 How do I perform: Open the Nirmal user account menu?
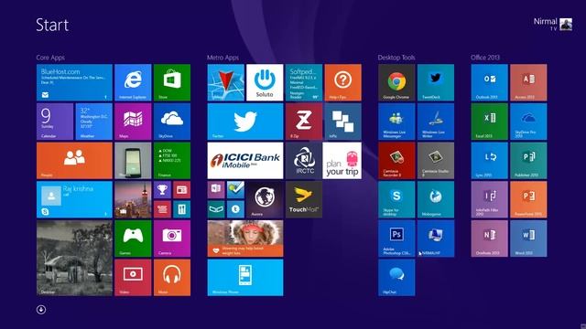[552, 24]
